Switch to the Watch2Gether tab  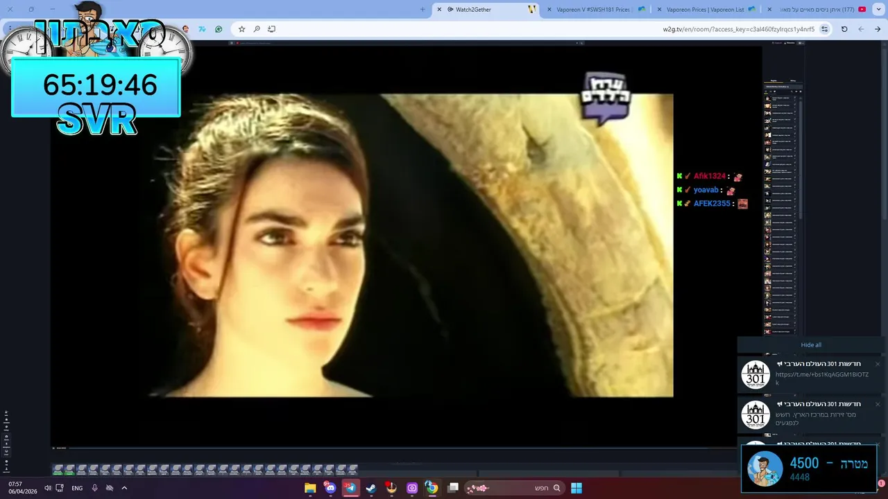[x=486, y=10]
